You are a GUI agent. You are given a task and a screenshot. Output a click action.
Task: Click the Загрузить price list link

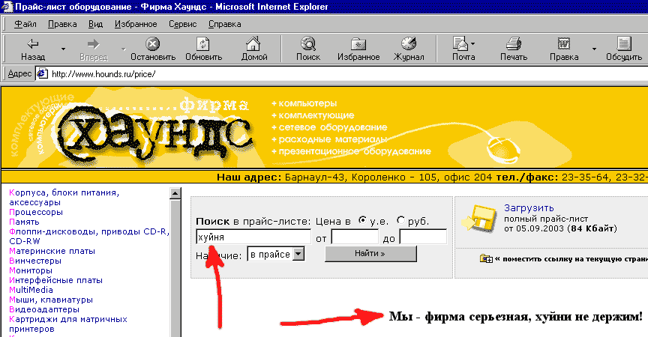(x=529, y=208)
